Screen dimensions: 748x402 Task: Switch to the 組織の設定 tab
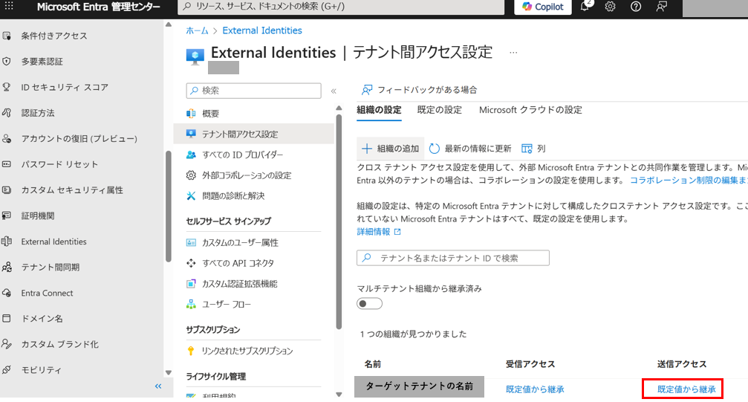click(379, 110)
